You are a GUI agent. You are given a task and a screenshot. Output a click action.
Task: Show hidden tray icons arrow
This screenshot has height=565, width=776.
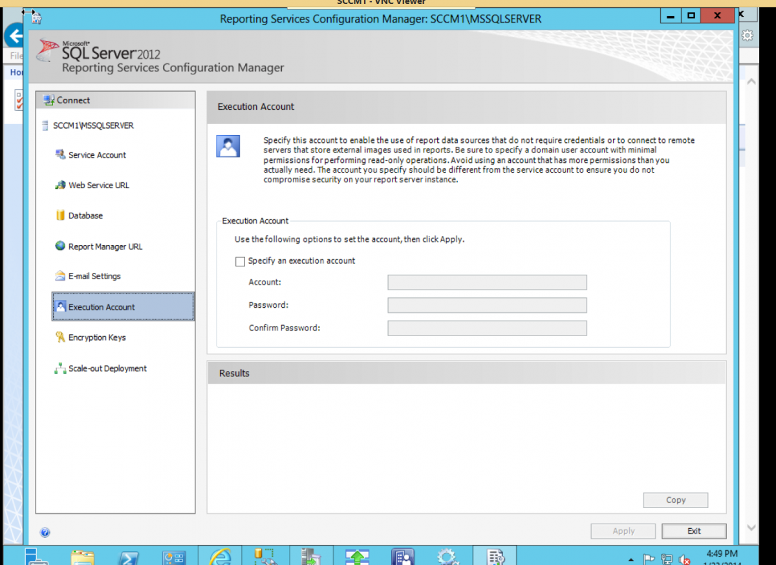[x=631, y=559]
